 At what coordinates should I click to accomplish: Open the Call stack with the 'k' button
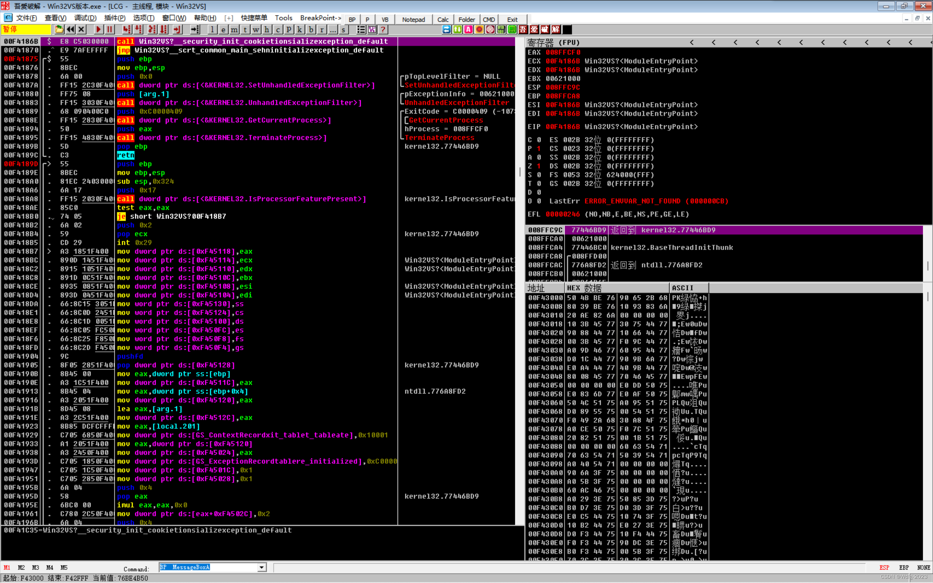point(300,29)
